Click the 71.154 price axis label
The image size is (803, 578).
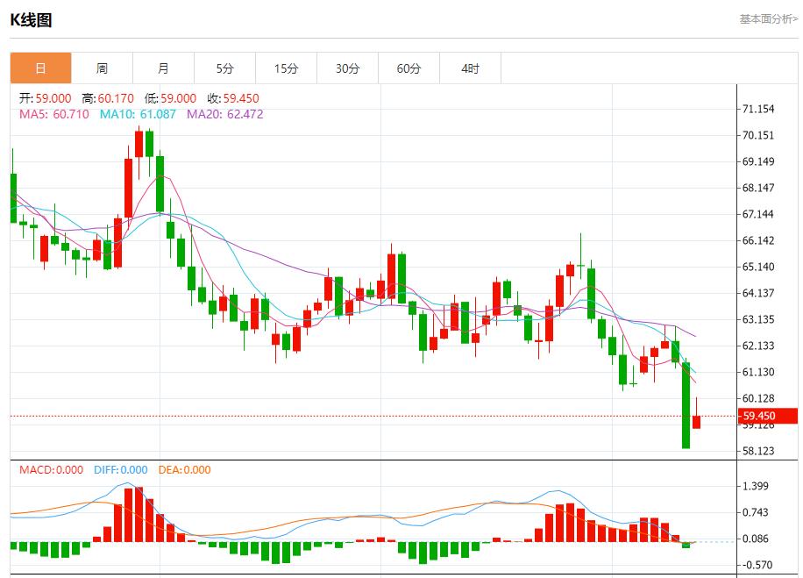[757, 109]
